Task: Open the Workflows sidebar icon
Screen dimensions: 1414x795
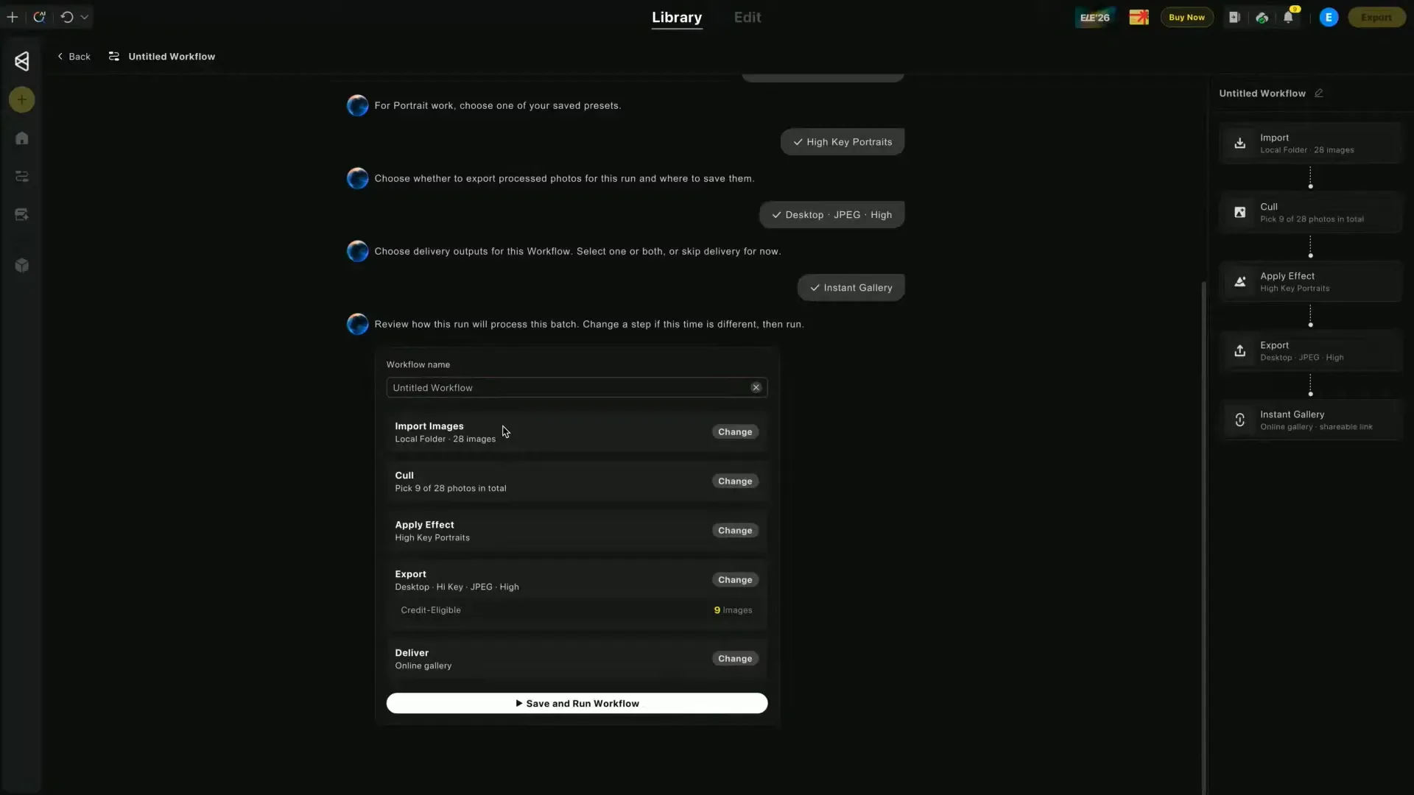Action: click(x=22, y=177)
